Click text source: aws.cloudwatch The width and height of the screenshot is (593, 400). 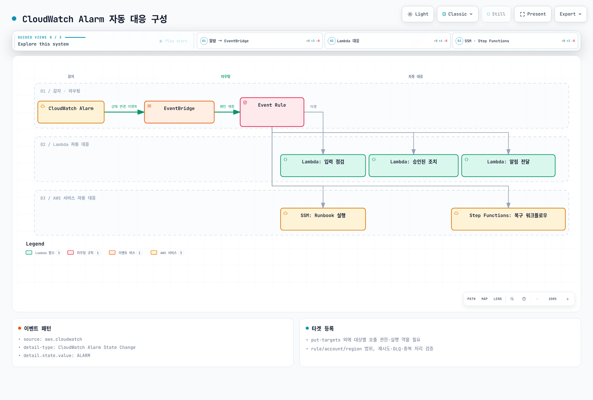click(x=53, y=339)
